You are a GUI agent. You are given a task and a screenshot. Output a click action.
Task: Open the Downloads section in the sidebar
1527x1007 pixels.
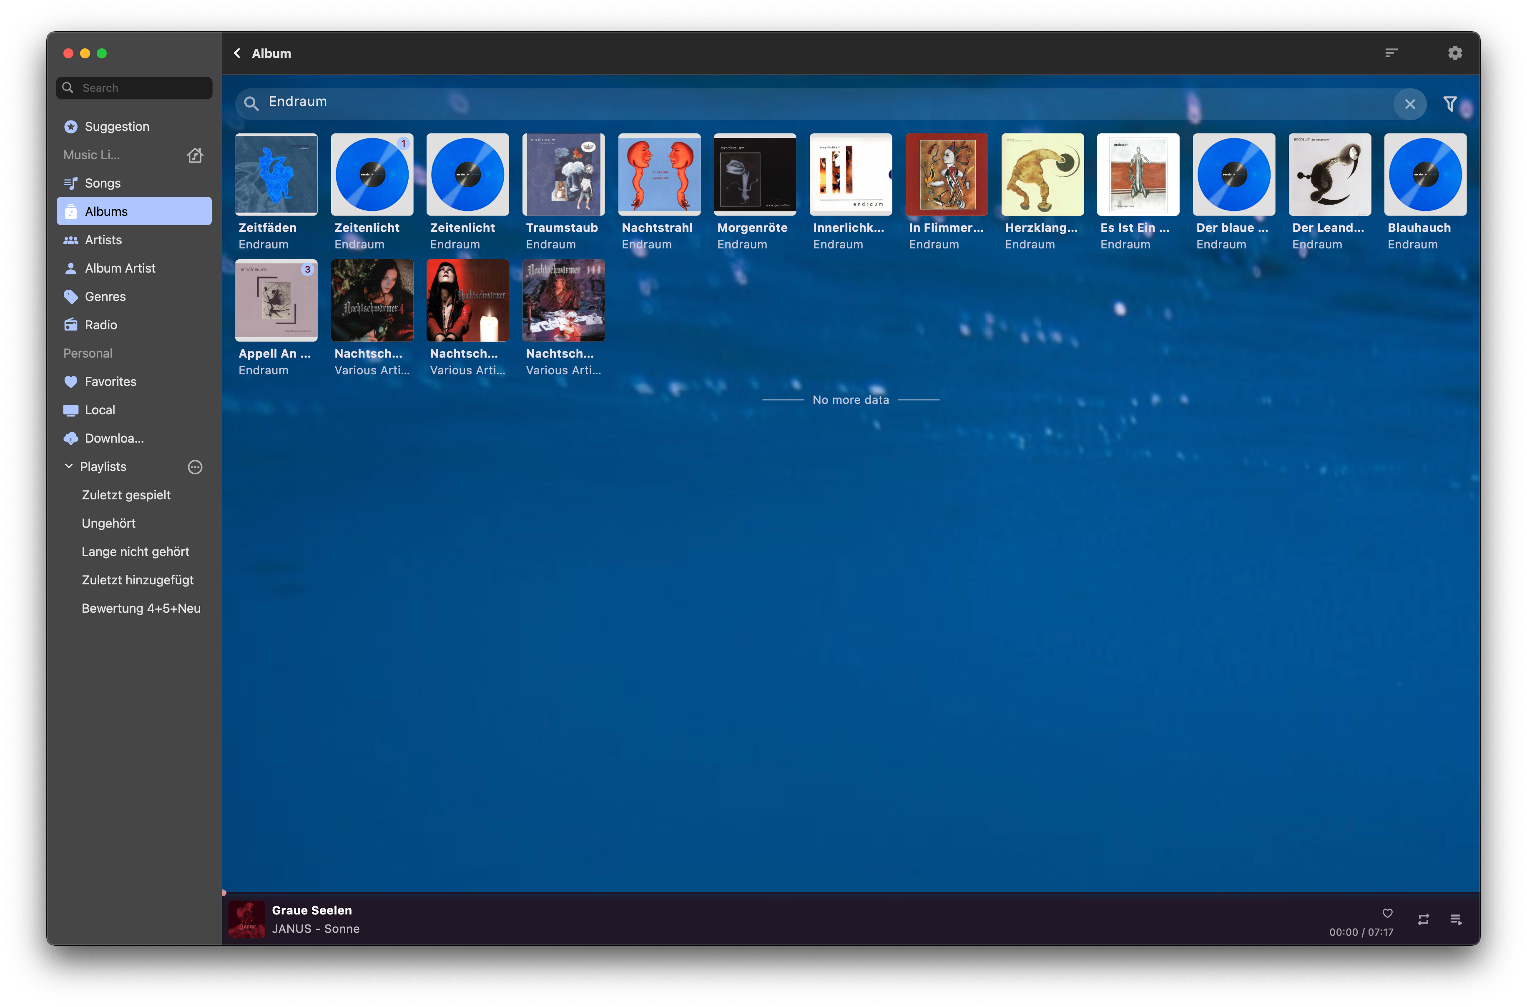tap(114, 438)
